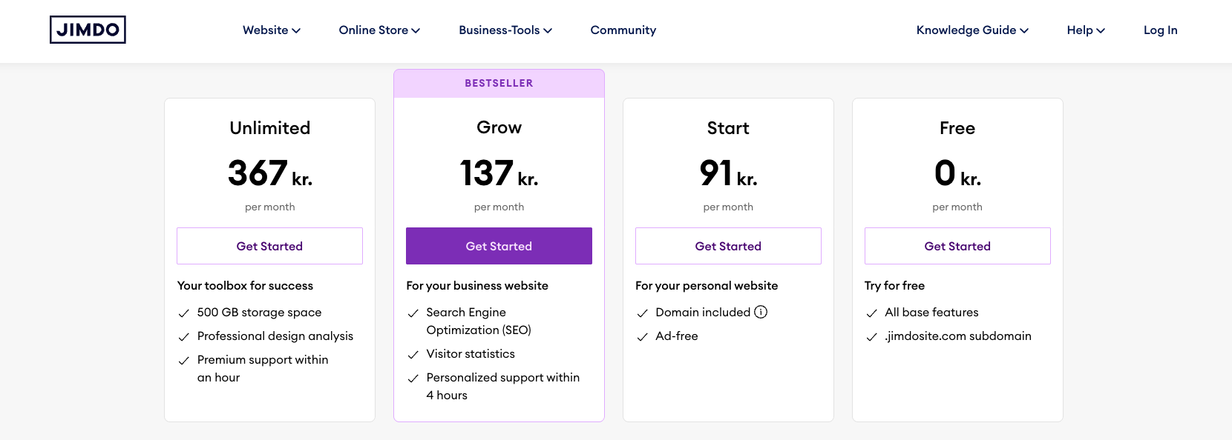Click info icon next to Domain included
1232x440 pixels.
[x=761, y=312]
